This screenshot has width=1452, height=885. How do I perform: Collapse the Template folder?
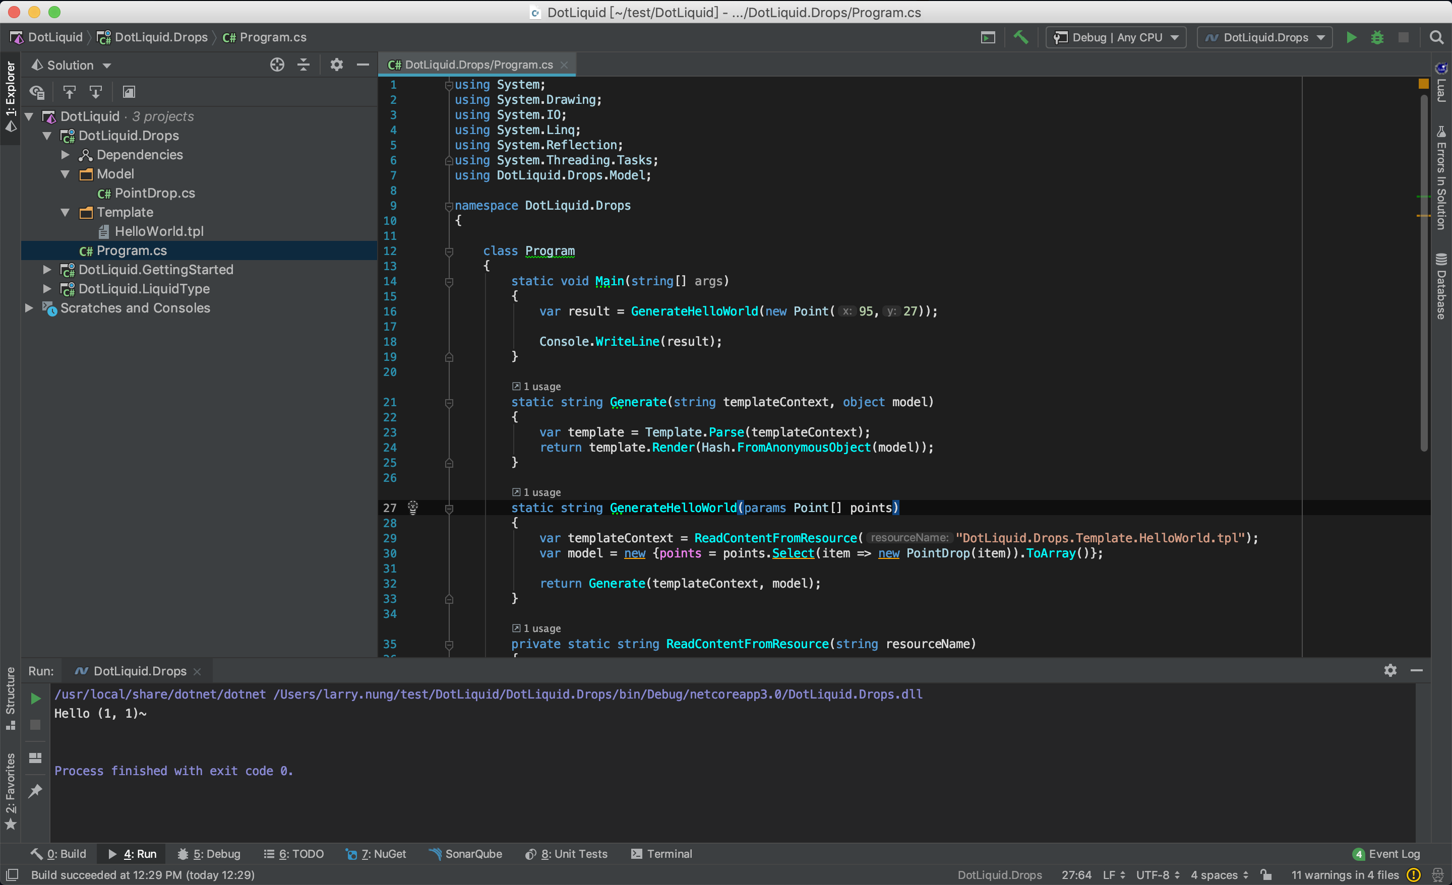66,212
